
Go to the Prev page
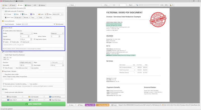pyautogui.click(x=106, y=5)
